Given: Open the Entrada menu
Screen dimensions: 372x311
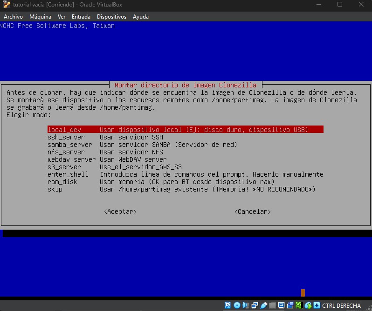Looking at the screenshot, I should click(x=81, y=17).
